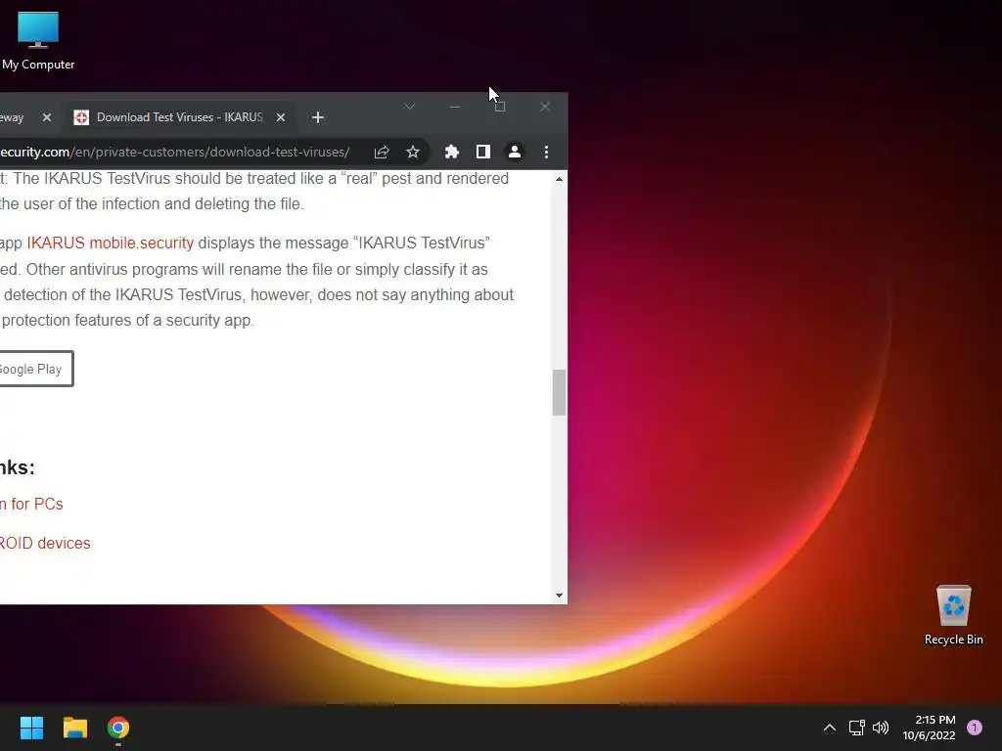The image size is (1002, 751).
Task: Open the tab search chevron in Chrome
Action: click(410, 107)
